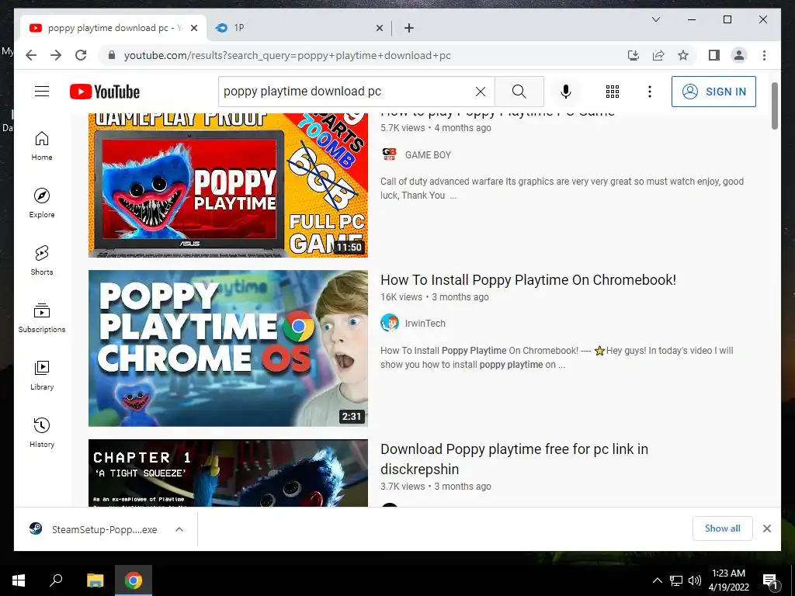Open Subscriptions in sidebar

(42, 317)
